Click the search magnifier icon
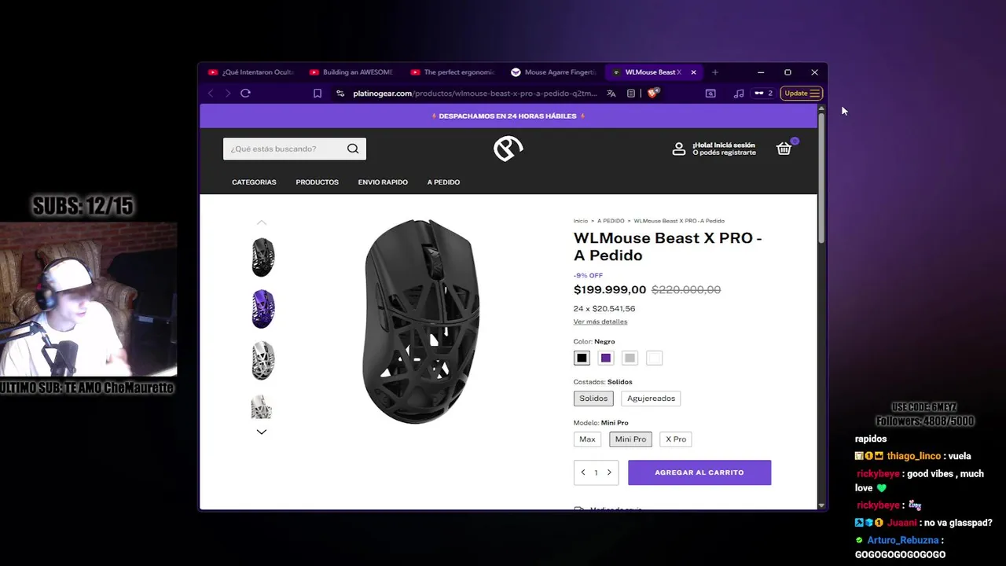The image size is (1006, 566). pyautogui.click(x=353, y=149)
